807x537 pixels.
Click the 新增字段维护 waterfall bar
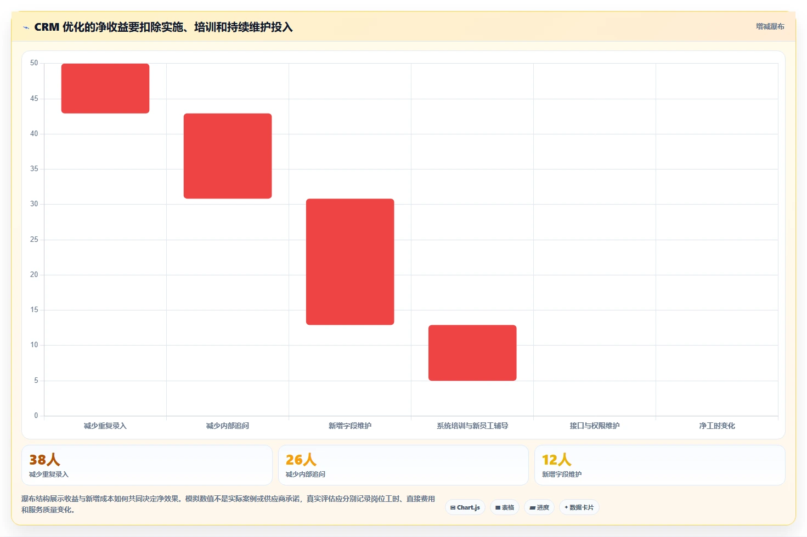coord(350,262)
